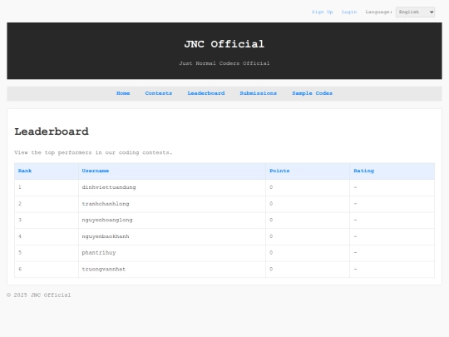The width and height of the screenshot is (449, 337).
Task: Click the Login link
Action: [x=349, y=12]
